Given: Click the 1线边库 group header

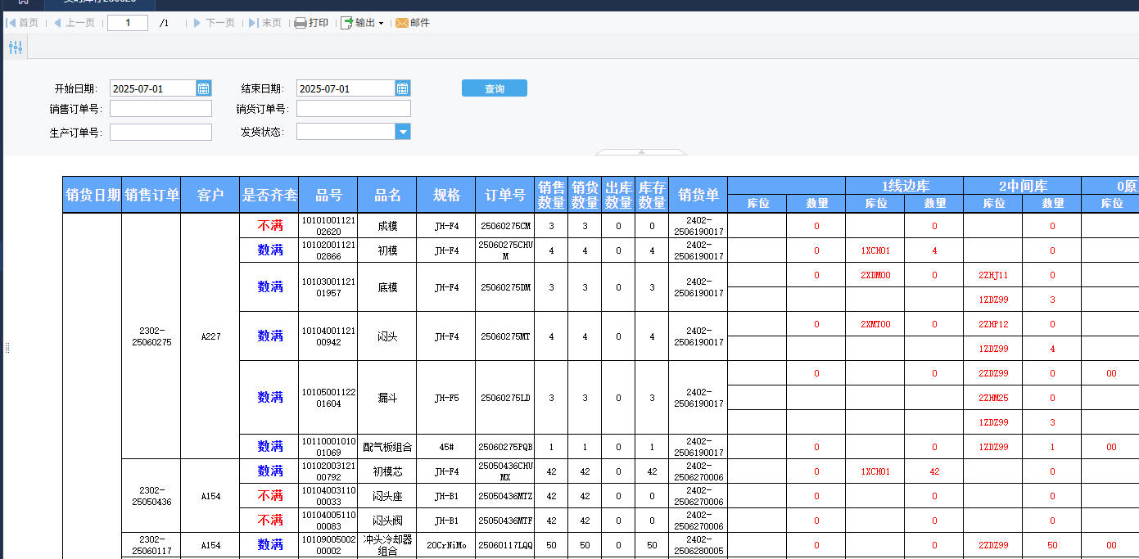Looking at the screenshot, I should (x=905, y=186).
